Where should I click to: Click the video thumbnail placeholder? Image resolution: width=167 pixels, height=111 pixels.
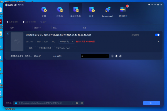click(17, 42)
